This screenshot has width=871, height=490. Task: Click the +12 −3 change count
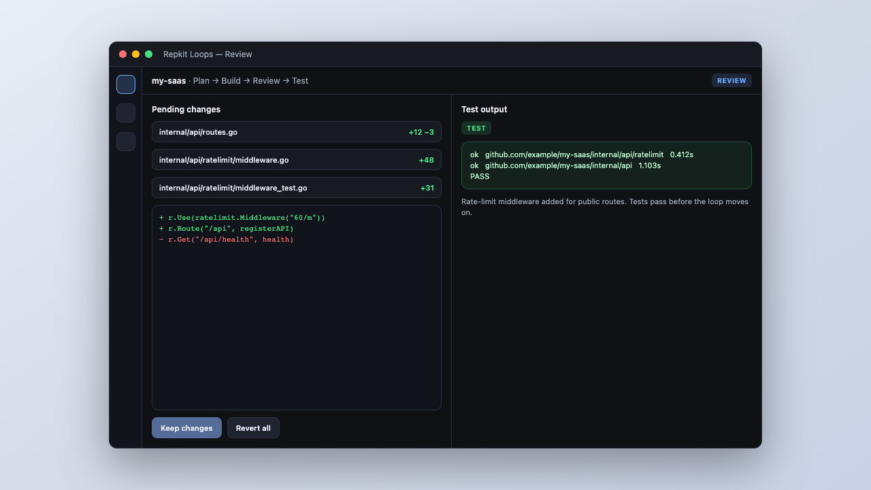(421, 132)
